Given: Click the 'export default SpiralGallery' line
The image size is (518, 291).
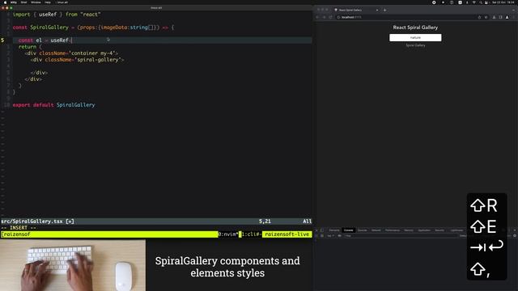Looking at the screenshot, I should pyautogui.click(x=54, y=105).
